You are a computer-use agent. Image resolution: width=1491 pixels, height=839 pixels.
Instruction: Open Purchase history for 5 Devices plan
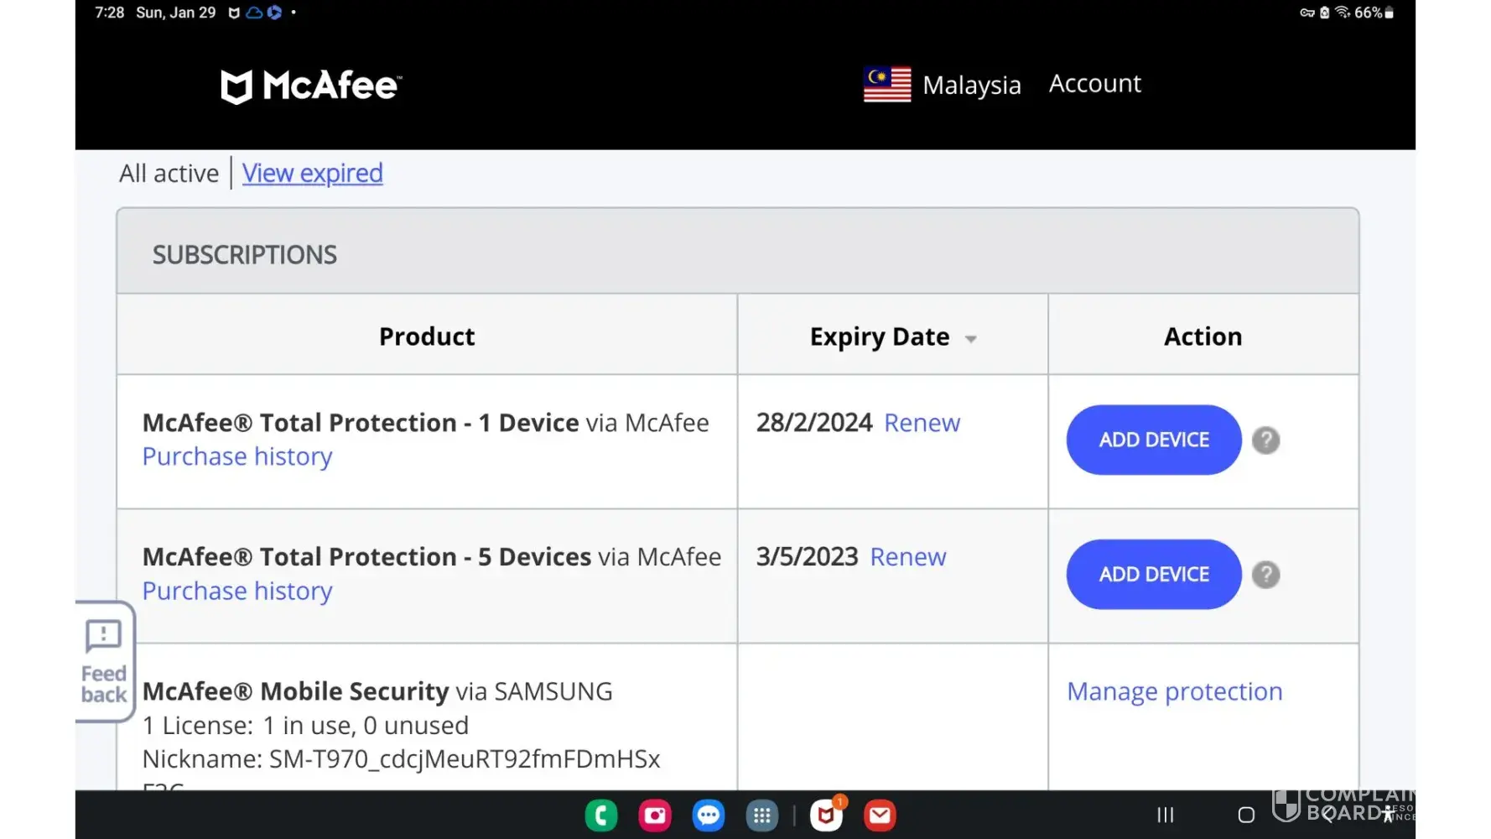point(237,591)
